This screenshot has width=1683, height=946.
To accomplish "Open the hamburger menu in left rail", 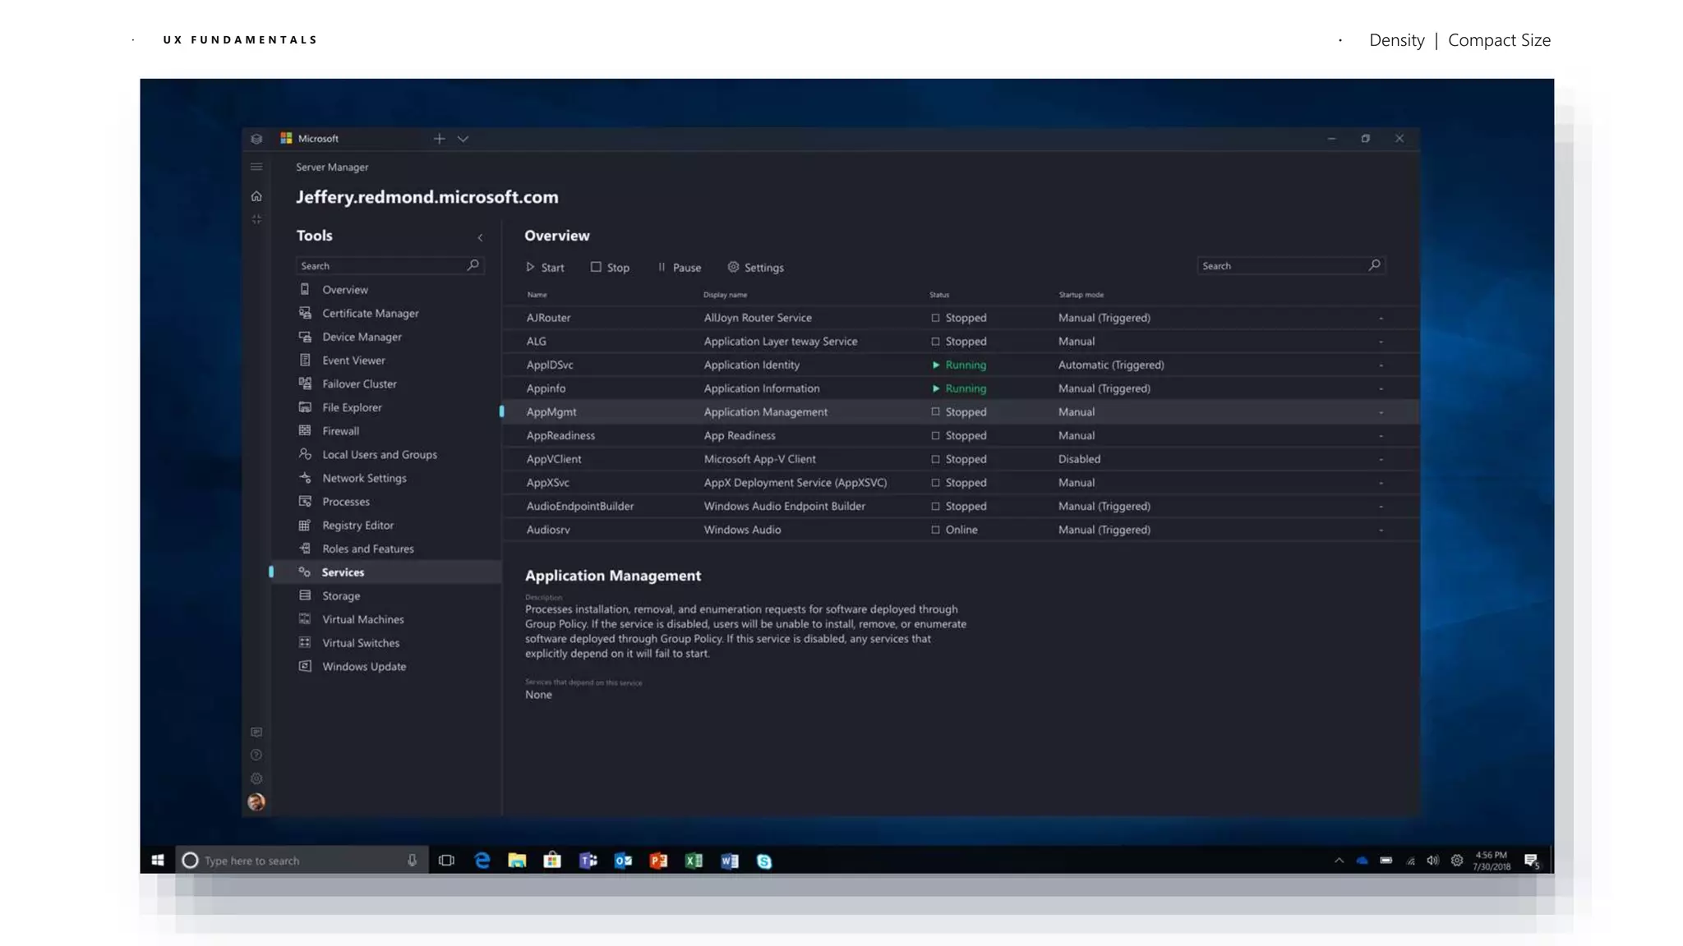I will 256,167.
